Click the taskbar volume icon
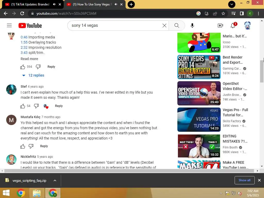 (x=240, y=193)
